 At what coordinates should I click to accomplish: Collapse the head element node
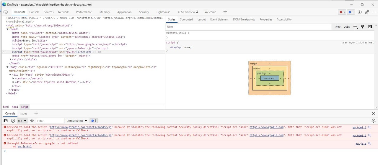(x=7, y=29)
